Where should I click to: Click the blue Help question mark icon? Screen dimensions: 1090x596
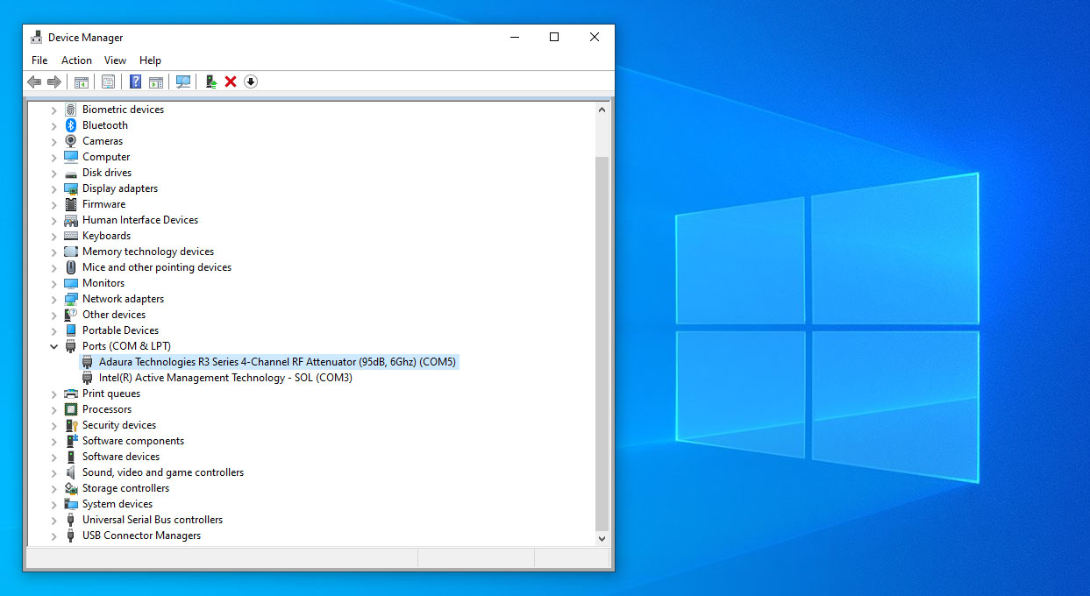135,82
